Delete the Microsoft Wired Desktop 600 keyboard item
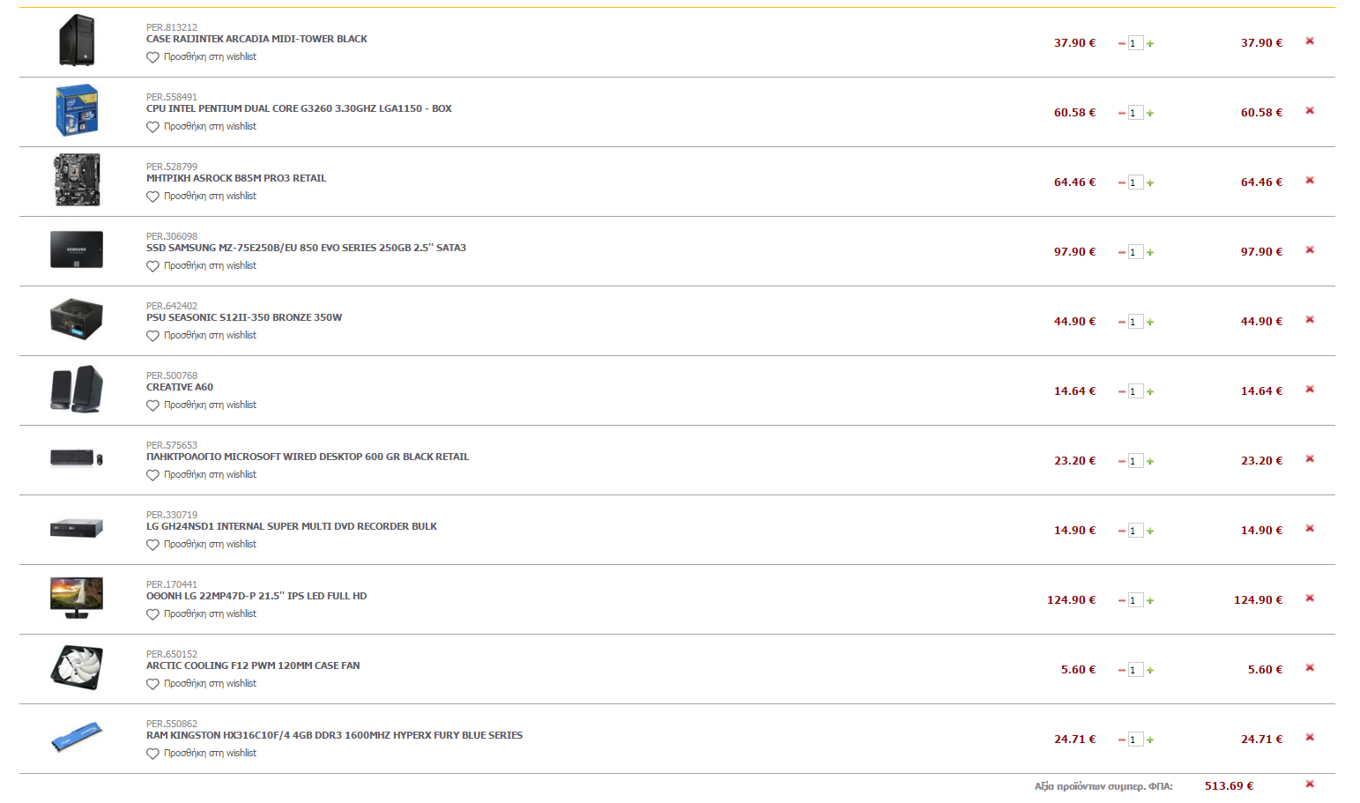Image resolution: width=1360 pixels, height=803 pixels. pyautogui.click(x=1310, y=458)
